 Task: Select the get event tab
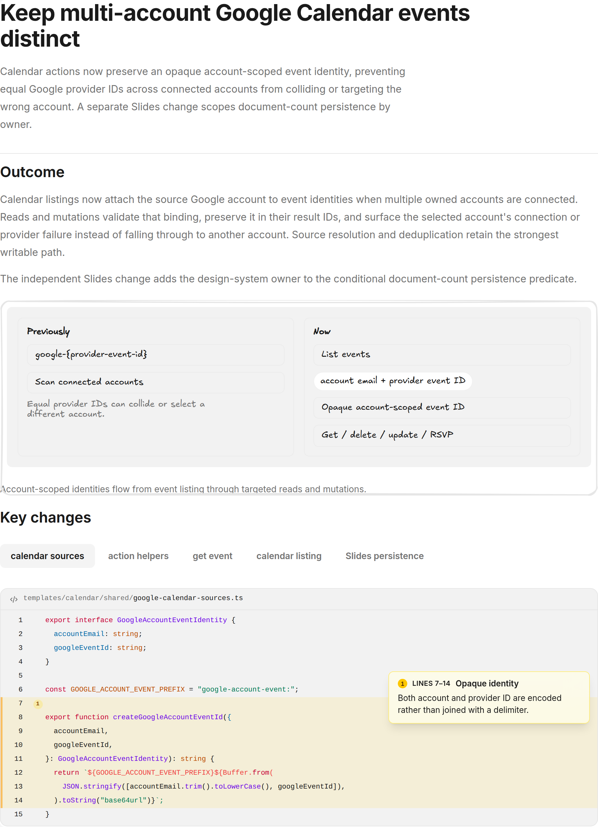tap(212, 556)
